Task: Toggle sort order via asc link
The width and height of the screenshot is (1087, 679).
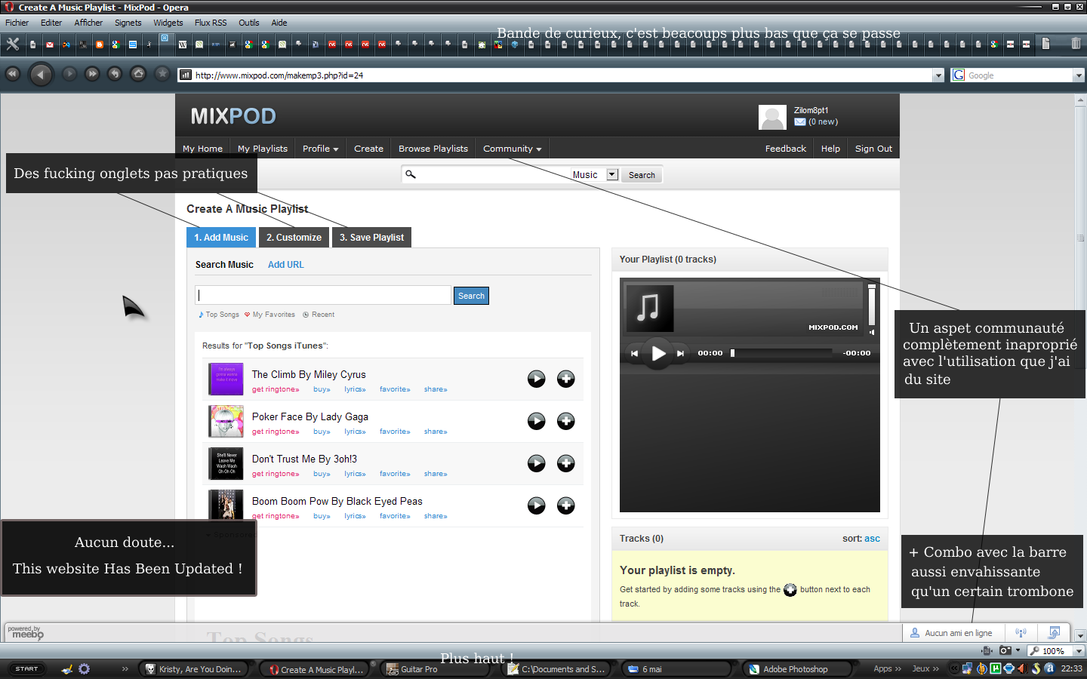Action: point(872,539)
